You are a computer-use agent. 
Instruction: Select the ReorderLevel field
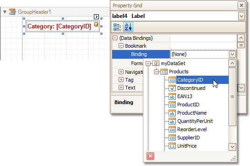click(x=192, y=129)
